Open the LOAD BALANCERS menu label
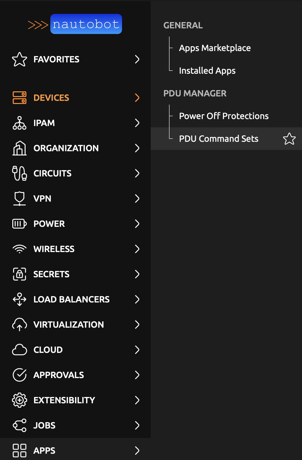302x460 pixels. (x=72, y=299)
